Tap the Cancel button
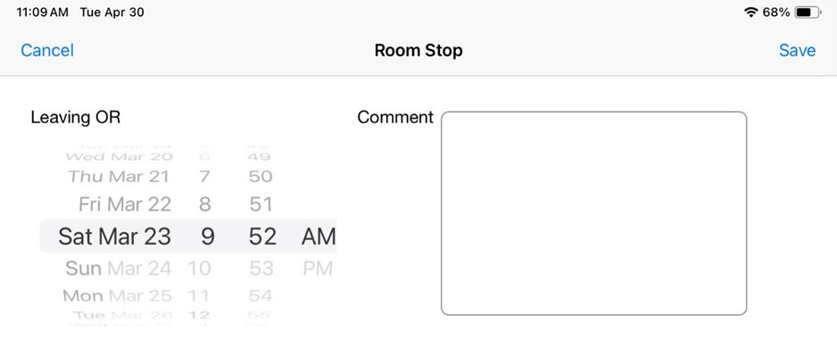This screenshot has height=357, width=837. tap(47, 50)
